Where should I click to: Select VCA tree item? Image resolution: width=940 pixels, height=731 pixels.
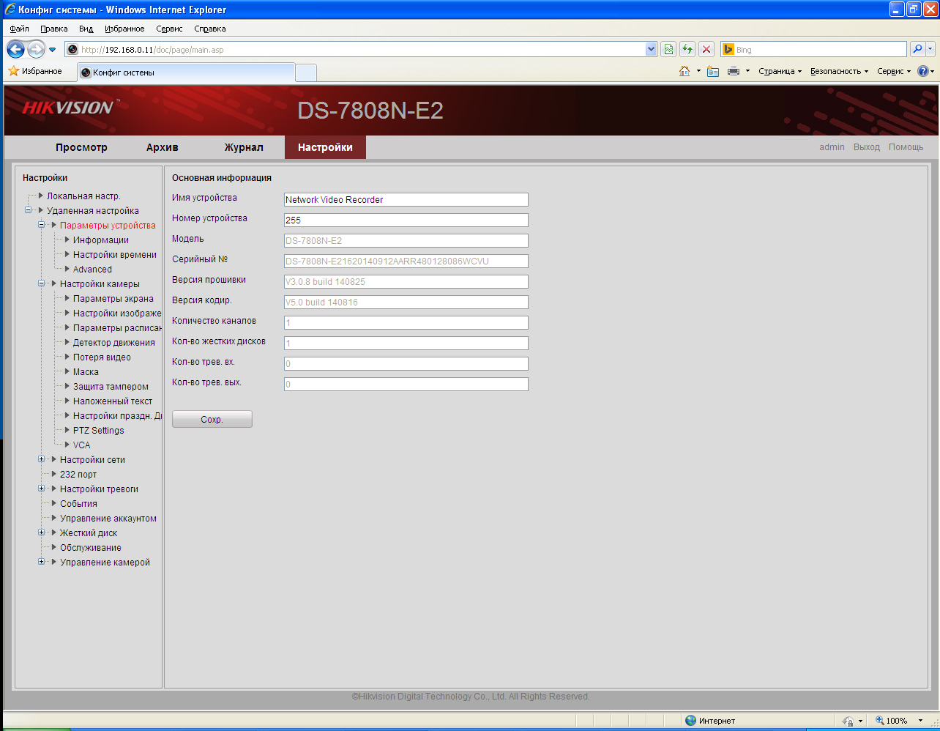(82, 445)
